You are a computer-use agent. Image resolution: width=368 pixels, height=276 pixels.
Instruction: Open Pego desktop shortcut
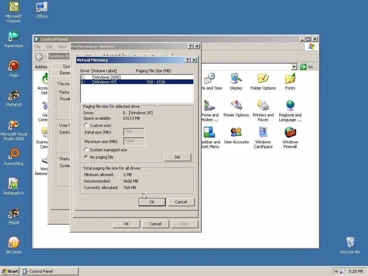[x=14, y=69]
